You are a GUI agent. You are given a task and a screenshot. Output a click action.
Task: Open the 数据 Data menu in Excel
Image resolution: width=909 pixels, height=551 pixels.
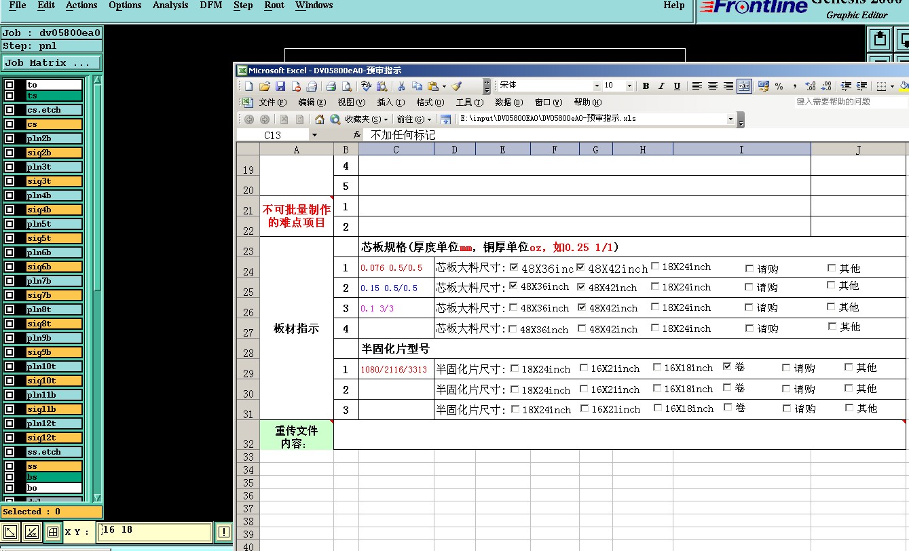pos(508,102)
